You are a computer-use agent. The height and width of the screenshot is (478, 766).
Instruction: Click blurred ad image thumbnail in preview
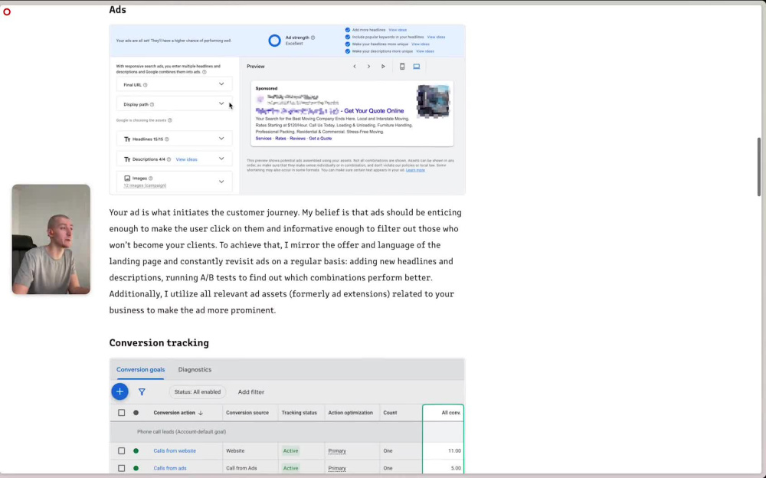coord(433,101)
